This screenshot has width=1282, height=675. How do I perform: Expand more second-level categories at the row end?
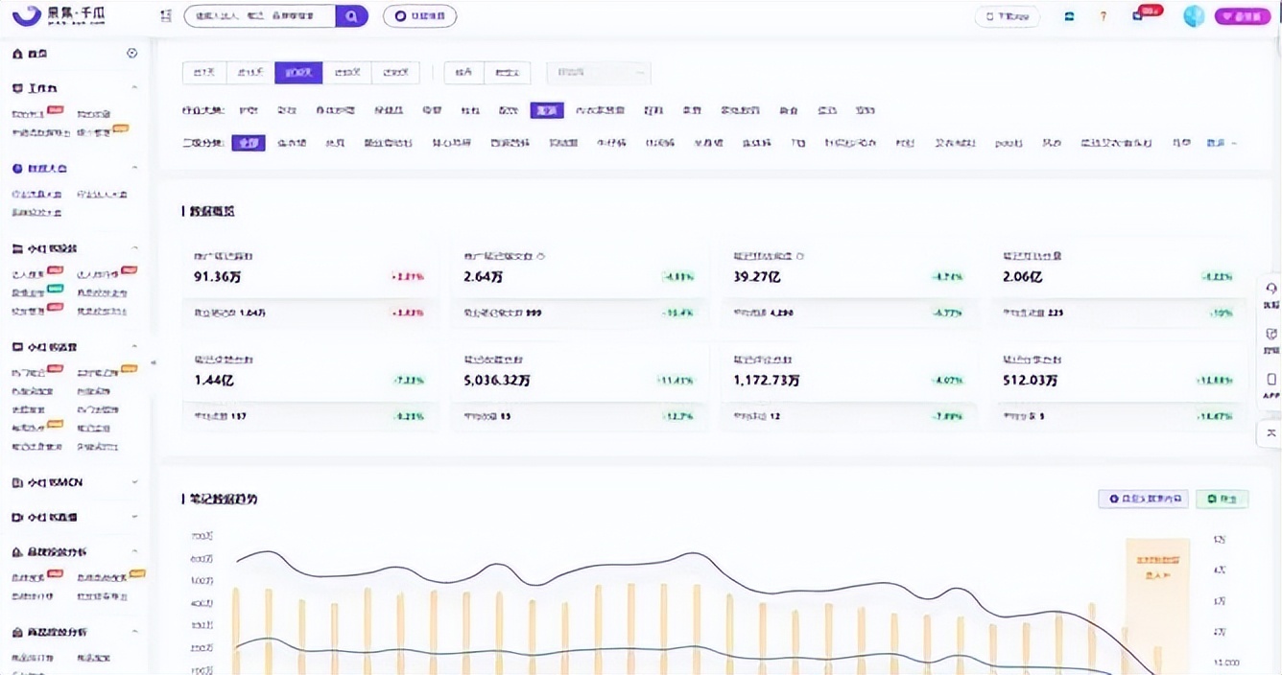1221,143
